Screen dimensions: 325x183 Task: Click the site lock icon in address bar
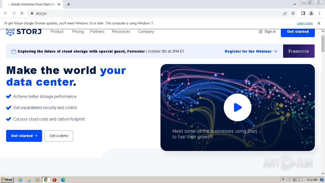coord(32,13)
